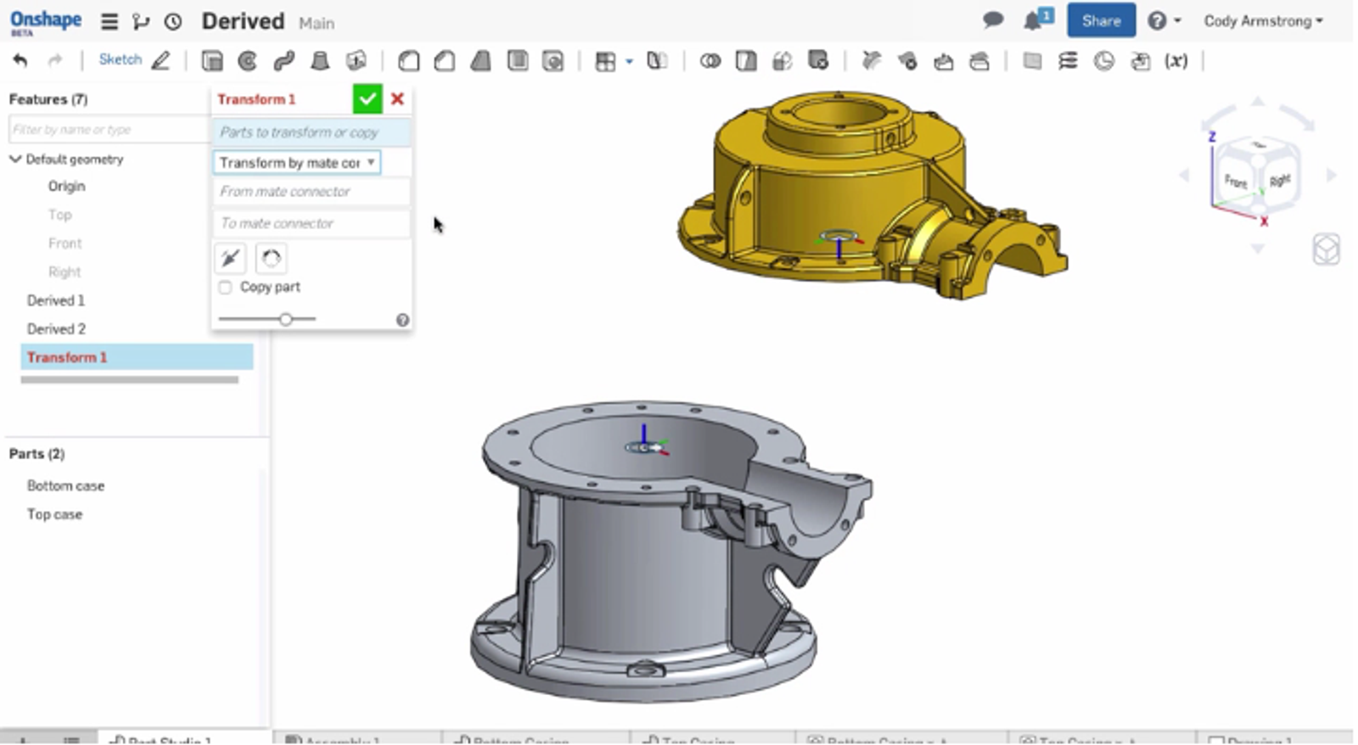Open the Transform by mate connector dropdown
The height and width of the screenshot is (745, 1358).
[296, 162]
